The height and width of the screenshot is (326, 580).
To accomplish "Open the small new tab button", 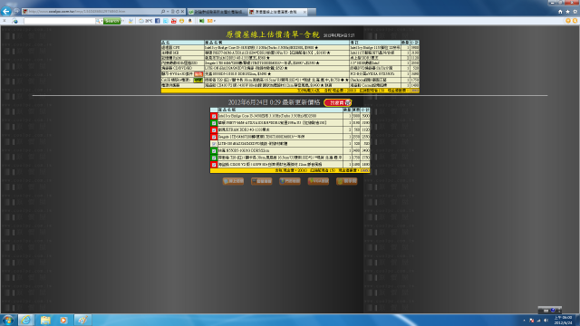I will pos(312,12).
